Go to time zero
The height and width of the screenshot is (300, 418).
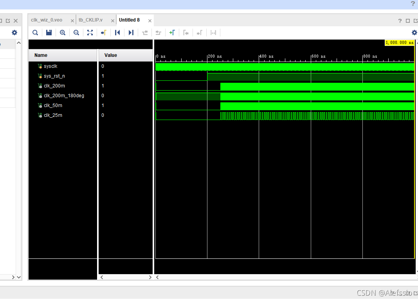click(117, 33)
